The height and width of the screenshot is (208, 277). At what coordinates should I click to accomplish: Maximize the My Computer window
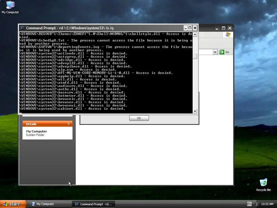point(223,28)
